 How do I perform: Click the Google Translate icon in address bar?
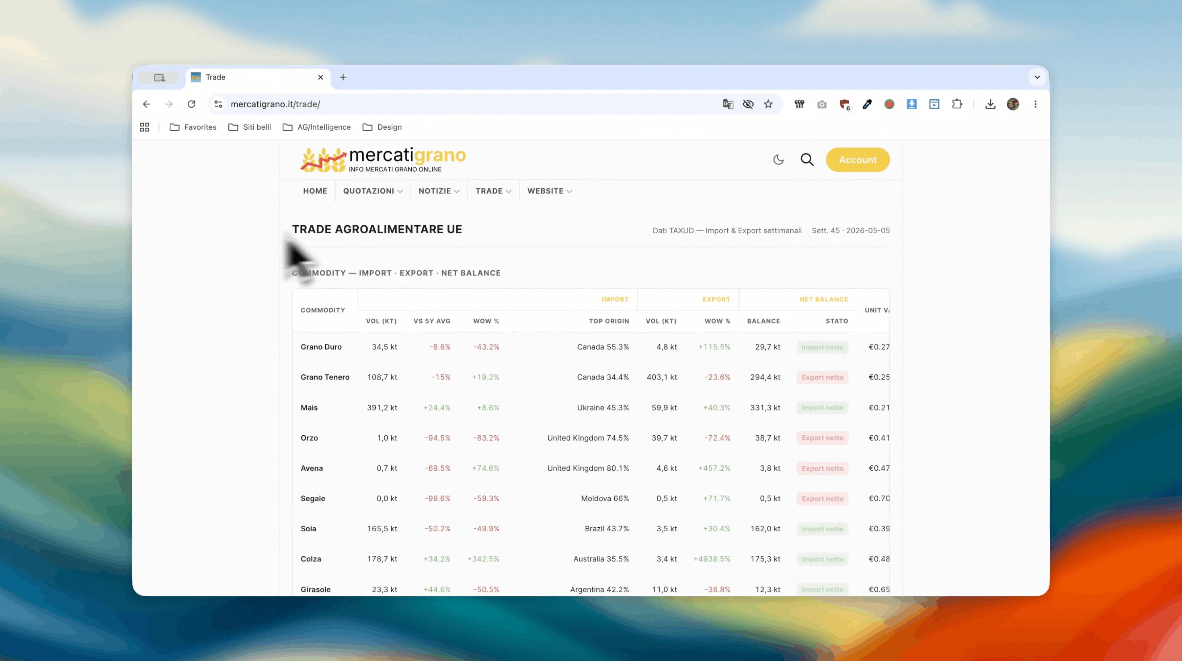point(728,104)
